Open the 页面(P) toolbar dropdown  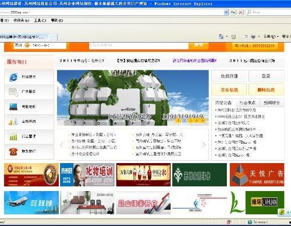[271, 36]
